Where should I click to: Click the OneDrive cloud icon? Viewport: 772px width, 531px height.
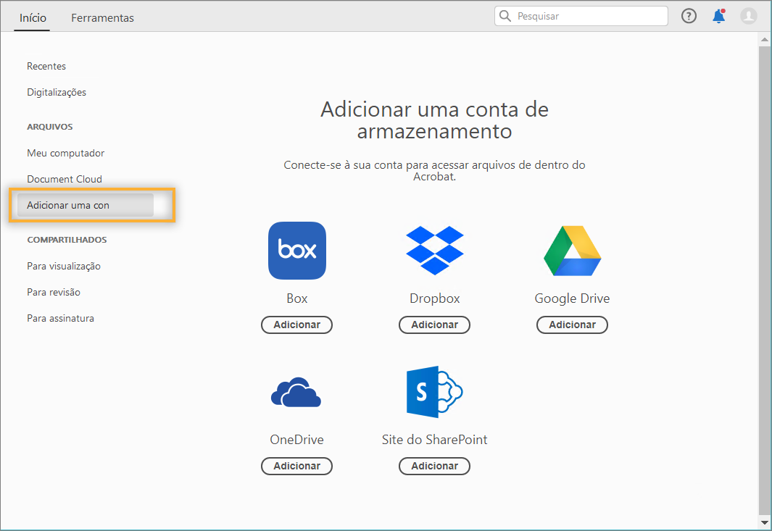tap(296, 392)
